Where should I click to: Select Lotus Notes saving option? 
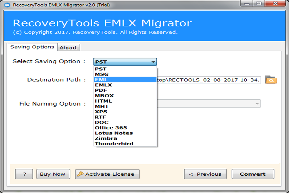pyautogui.click(x=125, y=133)
